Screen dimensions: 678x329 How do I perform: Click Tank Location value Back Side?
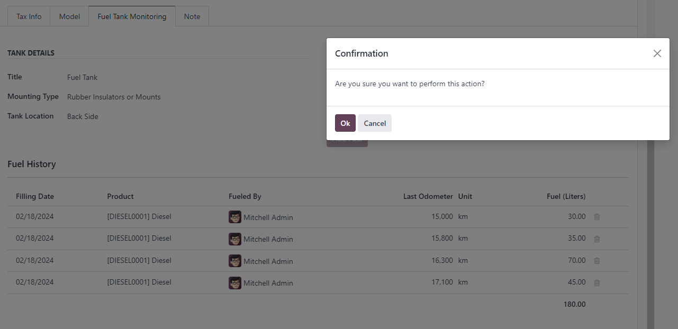pyautogui.click(x=83, y=116)
